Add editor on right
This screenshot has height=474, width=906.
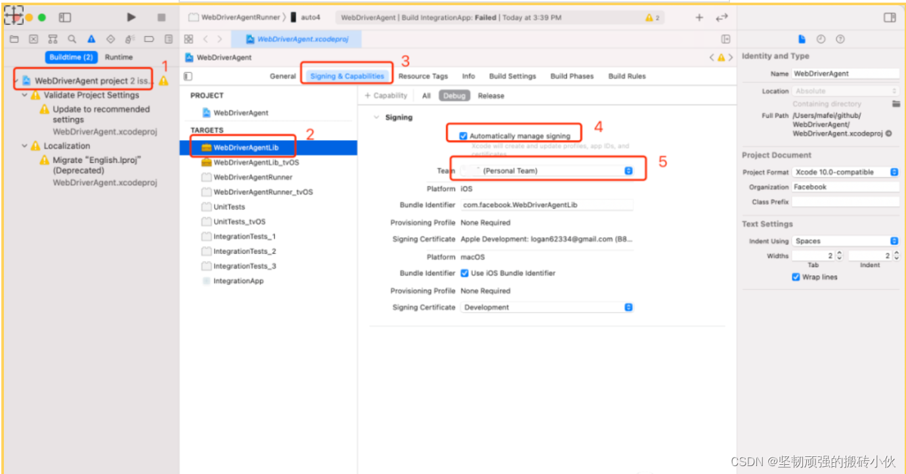725,39
